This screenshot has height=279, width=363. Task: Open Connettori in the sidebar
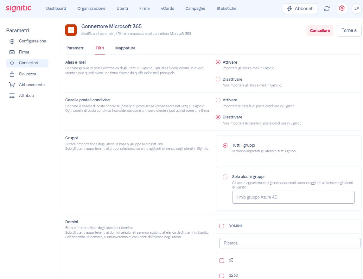(x=27, y=63)
